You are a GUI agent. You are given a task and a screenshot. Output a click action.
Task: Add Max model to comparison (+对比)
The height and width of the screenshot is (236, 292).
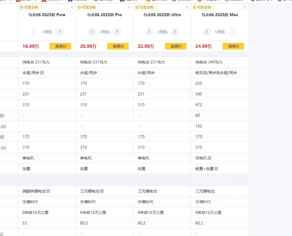click(x=220, y=32)
